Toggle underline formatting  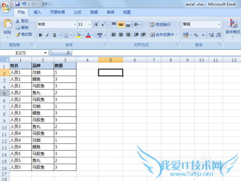(54, 35)
